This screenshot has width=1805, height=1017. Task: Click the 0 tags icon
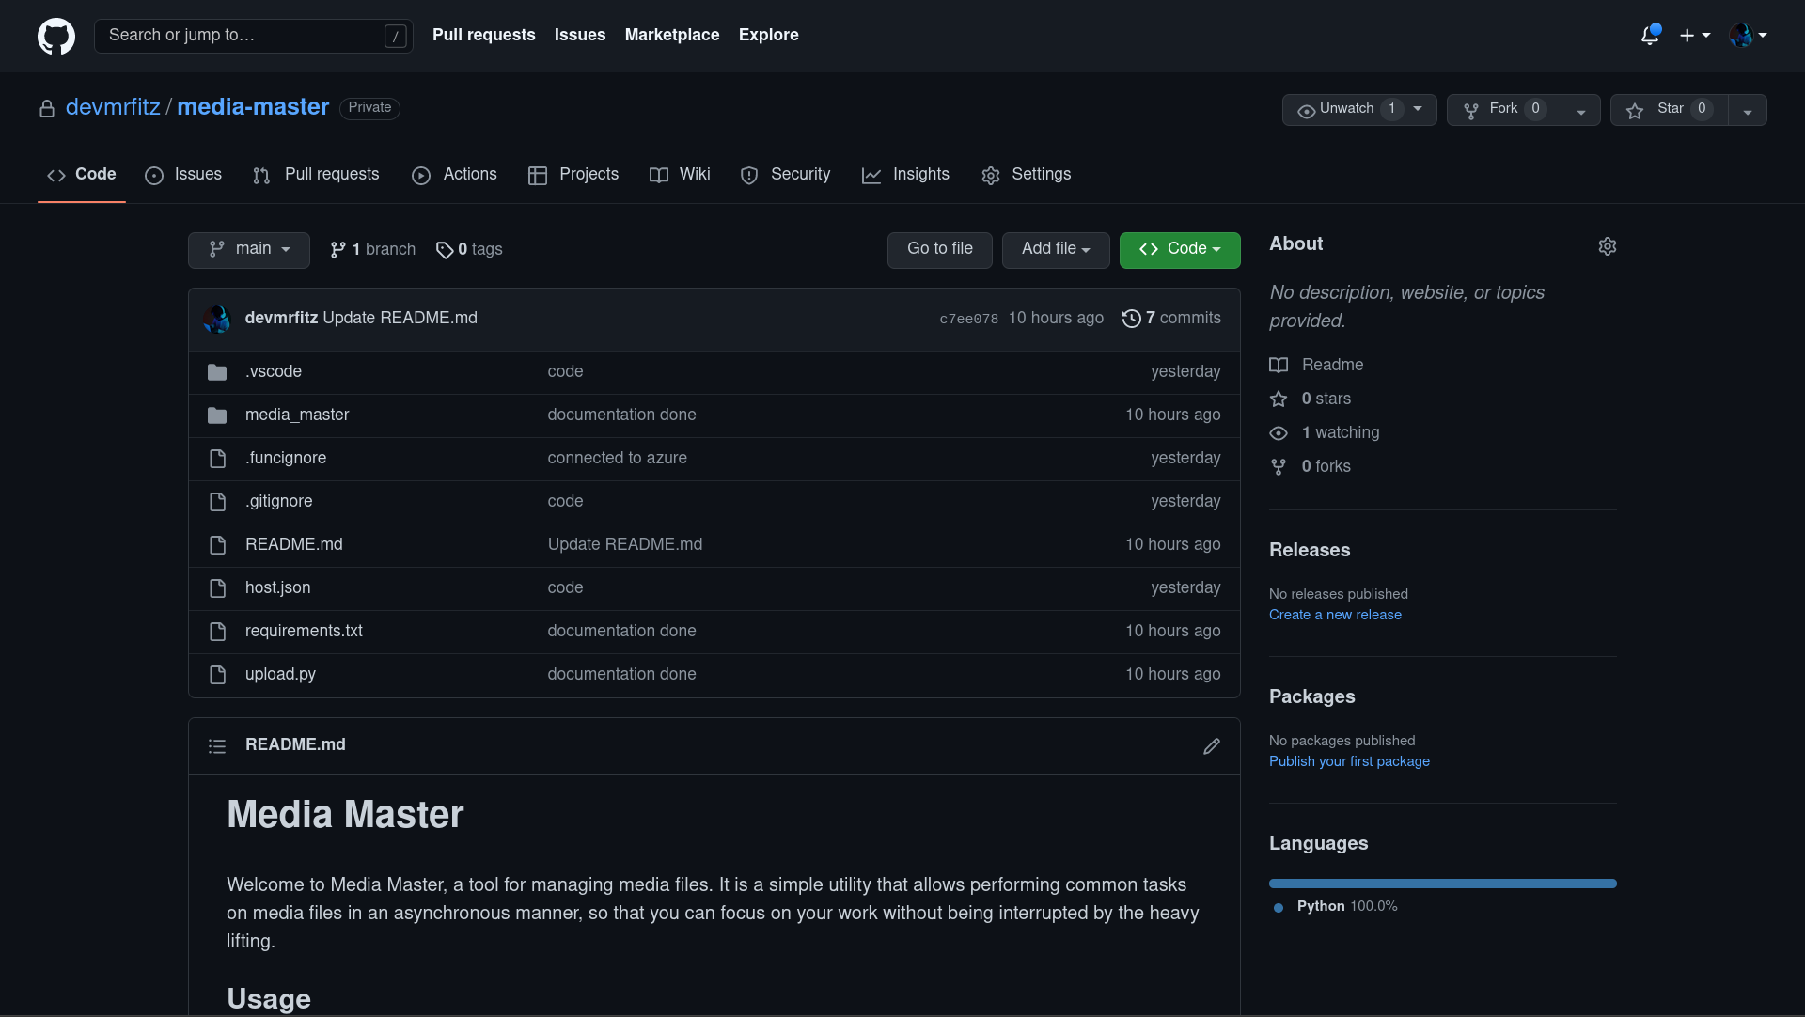[x=445, y=250]
